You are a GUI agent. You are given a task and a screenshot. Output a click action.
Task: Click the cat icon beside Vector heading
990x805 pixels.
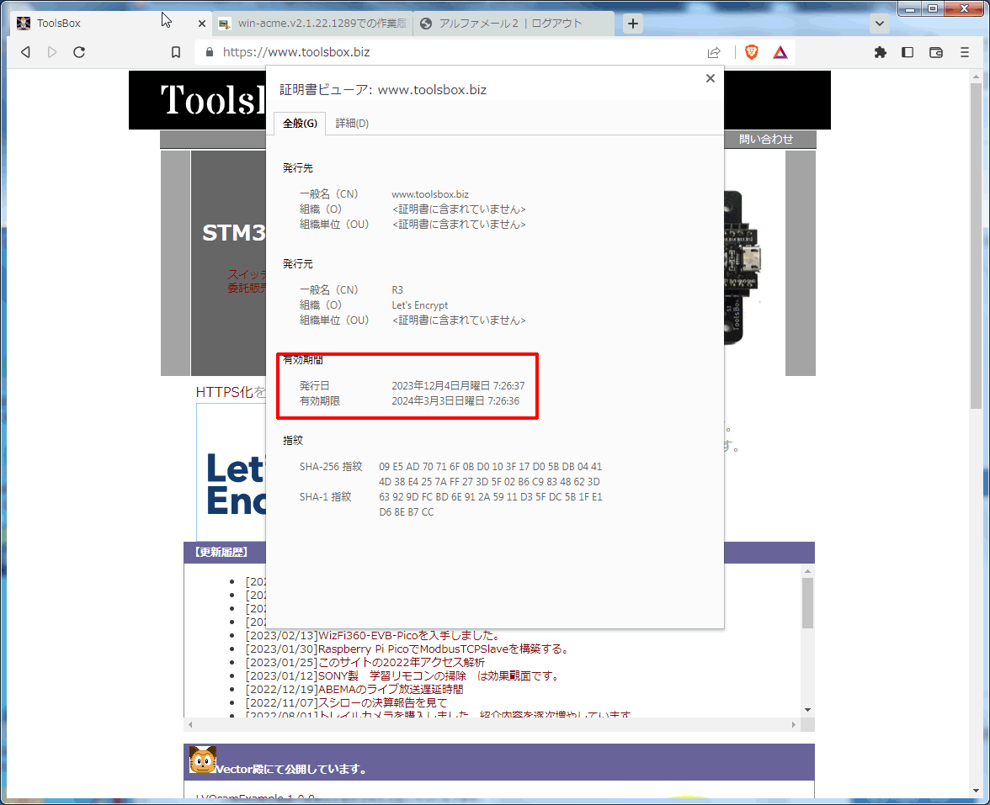click(203, 760)
